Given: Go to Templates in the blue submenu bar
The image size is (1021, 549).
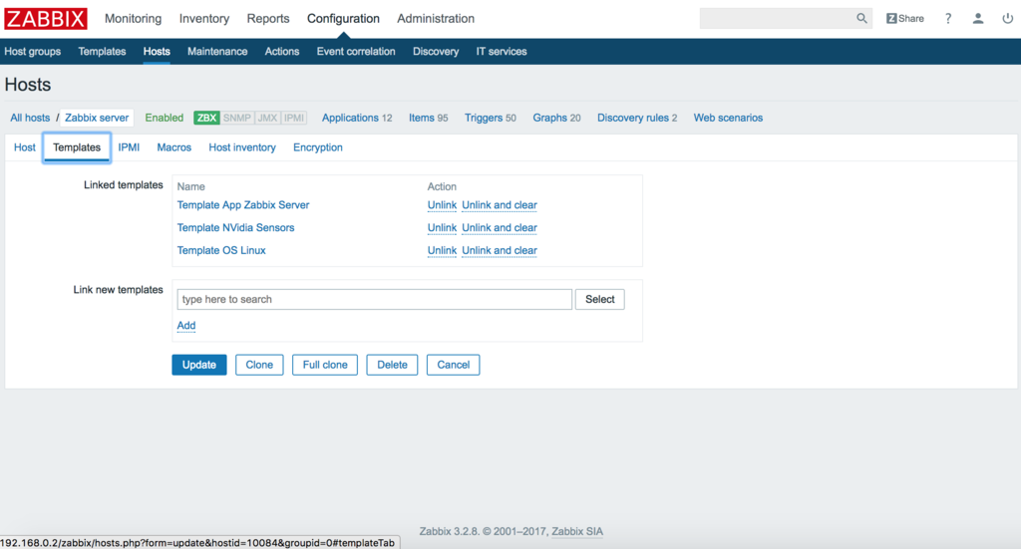Looking at the screenshot, I should pos(103,52).
